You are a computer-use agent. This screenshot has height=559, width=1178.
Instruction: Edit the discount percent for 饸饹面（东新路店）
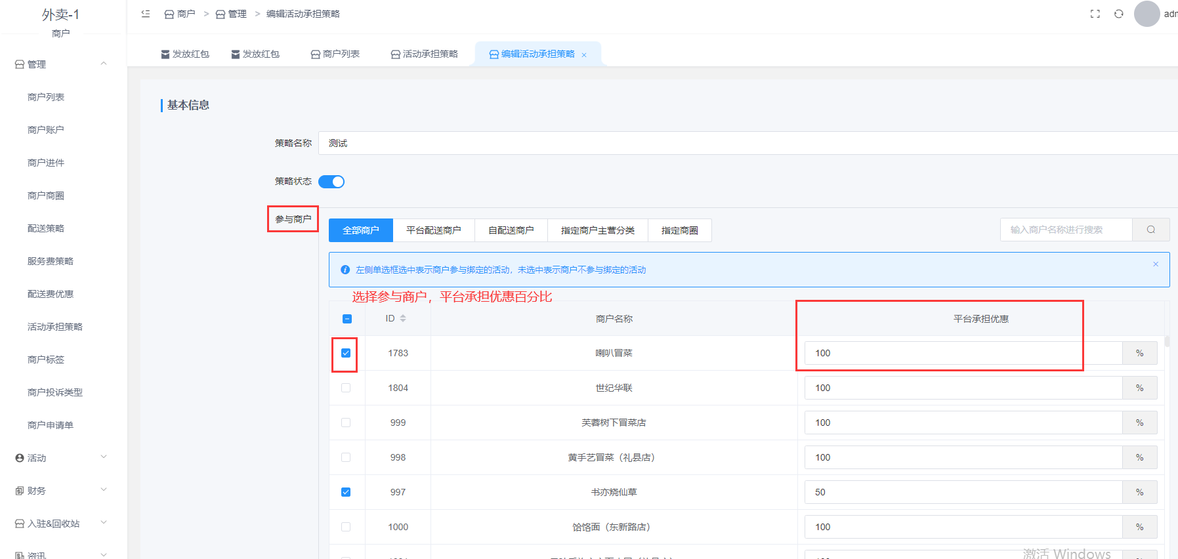[x=963, y=527]
